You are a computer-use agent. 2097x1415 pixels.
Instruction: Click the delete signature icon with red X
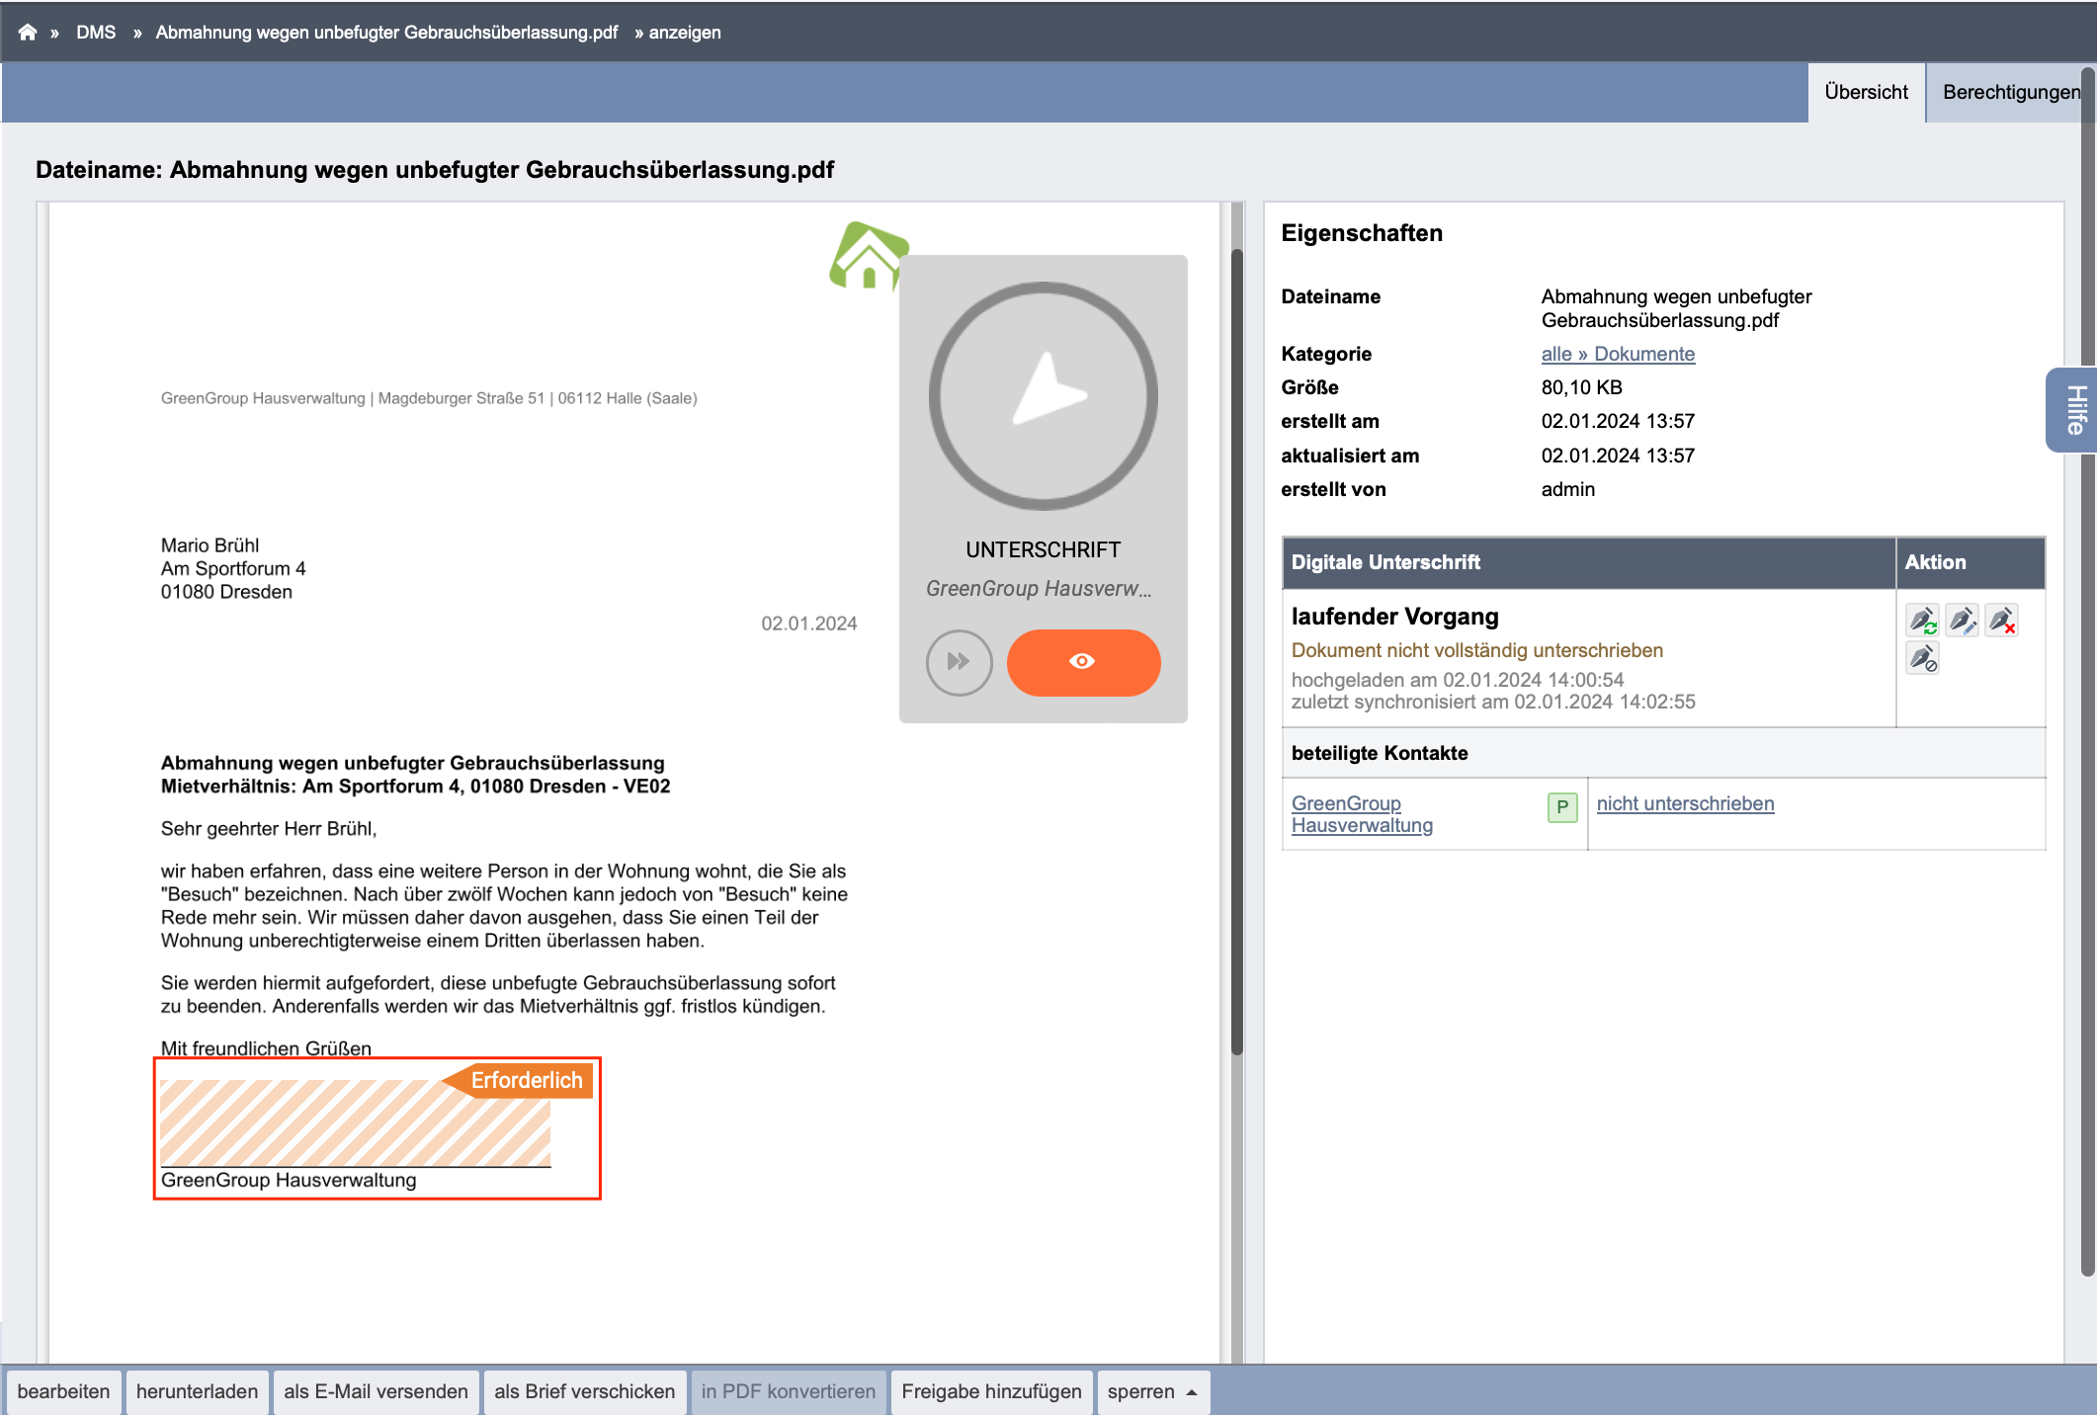2001,621
